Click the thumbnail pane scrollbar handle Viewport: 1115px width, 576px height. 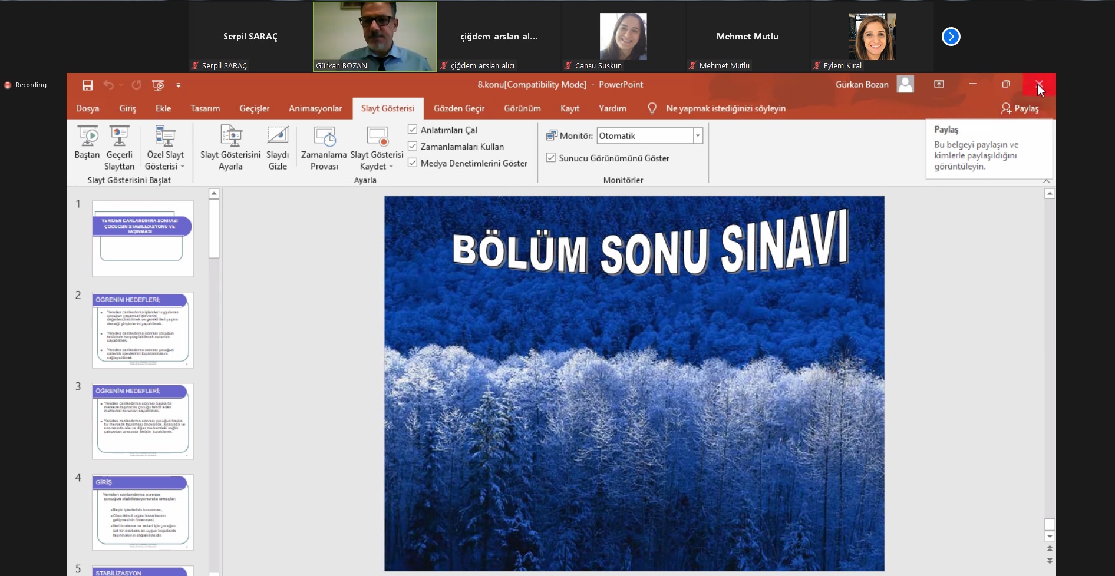[214, 229]
